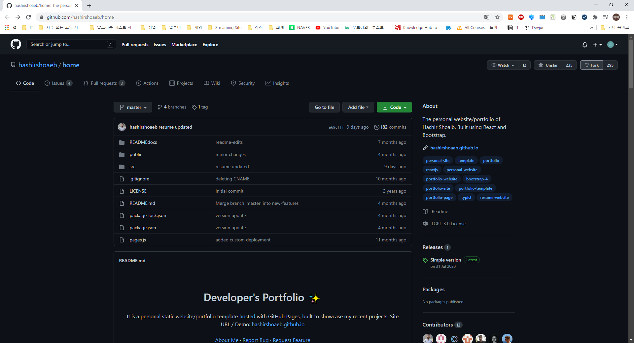
Task: Open the README.md file row
Action: tap(263, 203)
